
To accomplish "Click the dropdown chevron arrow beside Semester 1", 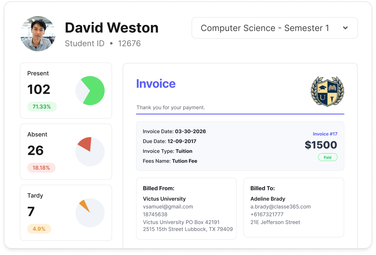I will [x=345, y=28].
